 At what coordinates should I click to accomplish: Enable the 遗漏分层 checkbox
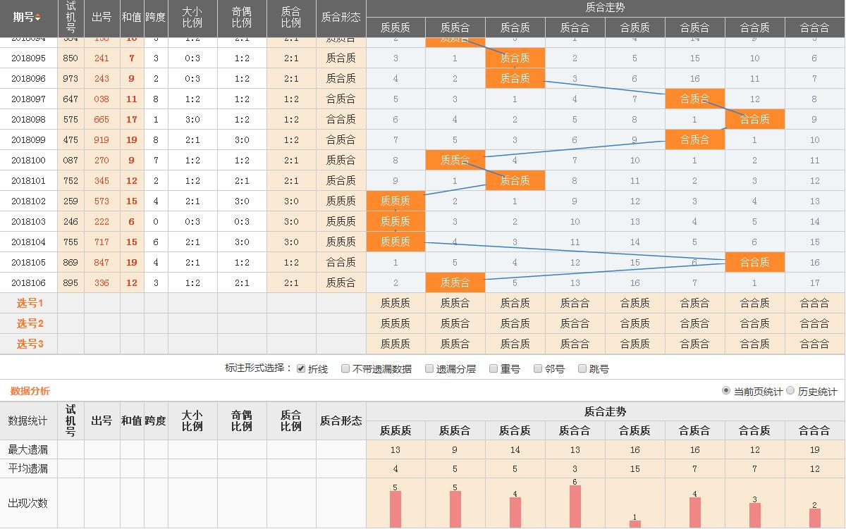point(429,368)
